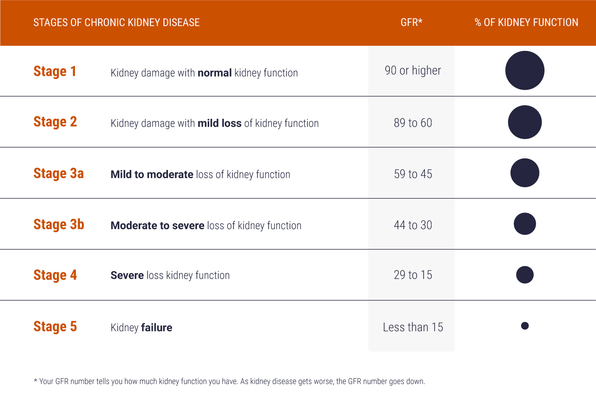
Task: Click the Stages of Chronic Kidney Disease title
Action: 116,22
